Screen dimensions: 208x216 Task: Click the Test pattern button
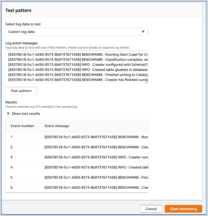(x=21, y=91)
